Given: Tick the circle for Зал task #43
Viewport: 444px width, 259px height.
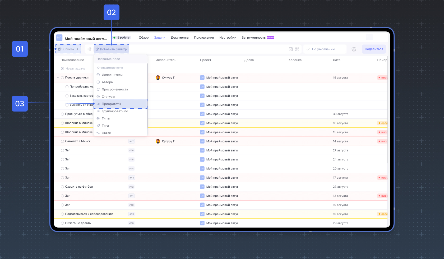Looking at the screenshot, I should (63, 178).
